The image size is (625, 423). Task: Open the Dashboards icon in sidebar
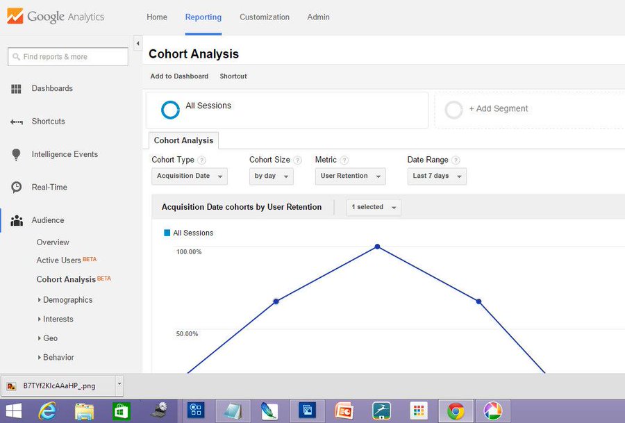17,88
